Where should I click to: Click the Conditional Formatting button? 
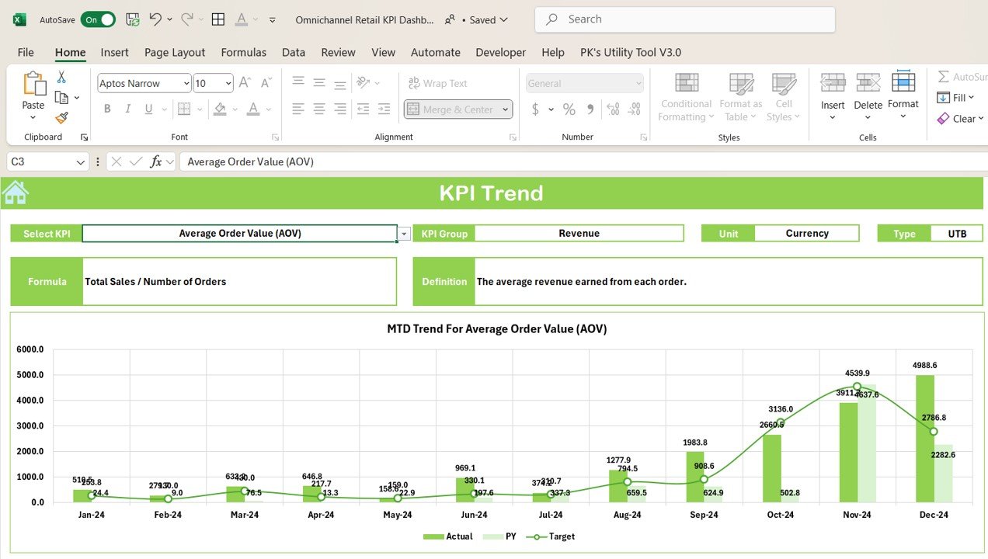click(686, 97)
